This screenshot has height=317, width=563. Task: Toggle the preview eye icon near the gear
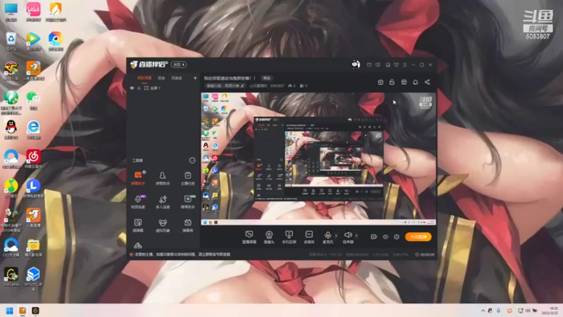pyautogui.click(x=385, y=237)
